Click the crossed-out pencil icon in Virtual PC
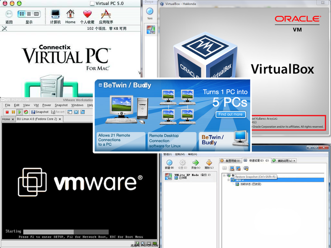This screenshot has width=331, height=248. point(4,28)
